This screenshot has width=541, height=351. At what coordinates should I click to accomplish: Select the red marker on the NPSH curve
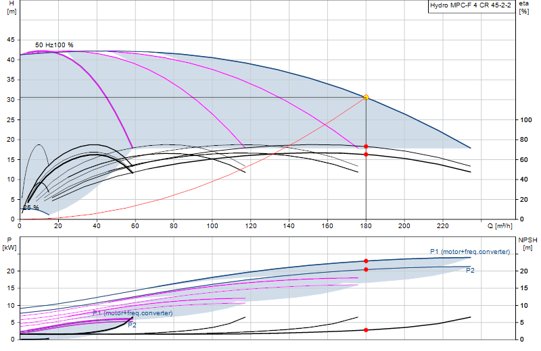366,330
